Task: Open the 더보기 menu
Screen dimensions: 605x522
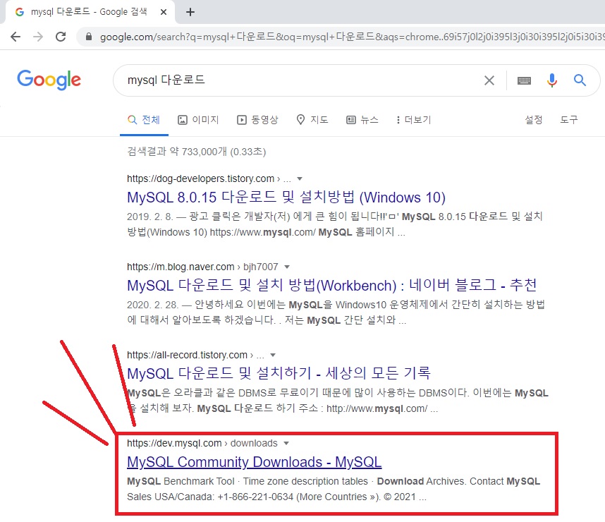Action: click(x=414, y=120)
